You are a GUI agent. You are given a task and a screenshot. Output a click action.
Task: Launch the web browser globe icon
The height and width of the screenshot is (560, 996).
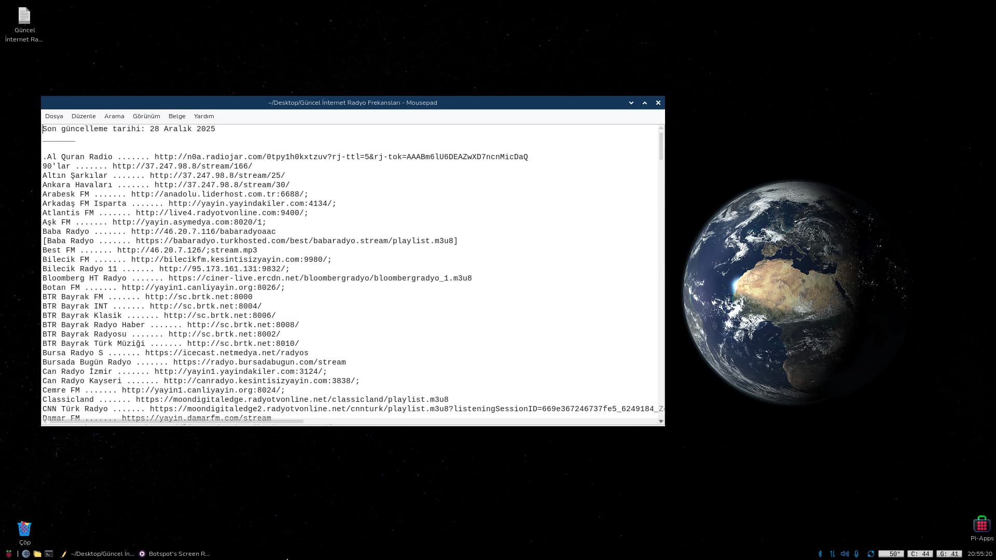26,554
